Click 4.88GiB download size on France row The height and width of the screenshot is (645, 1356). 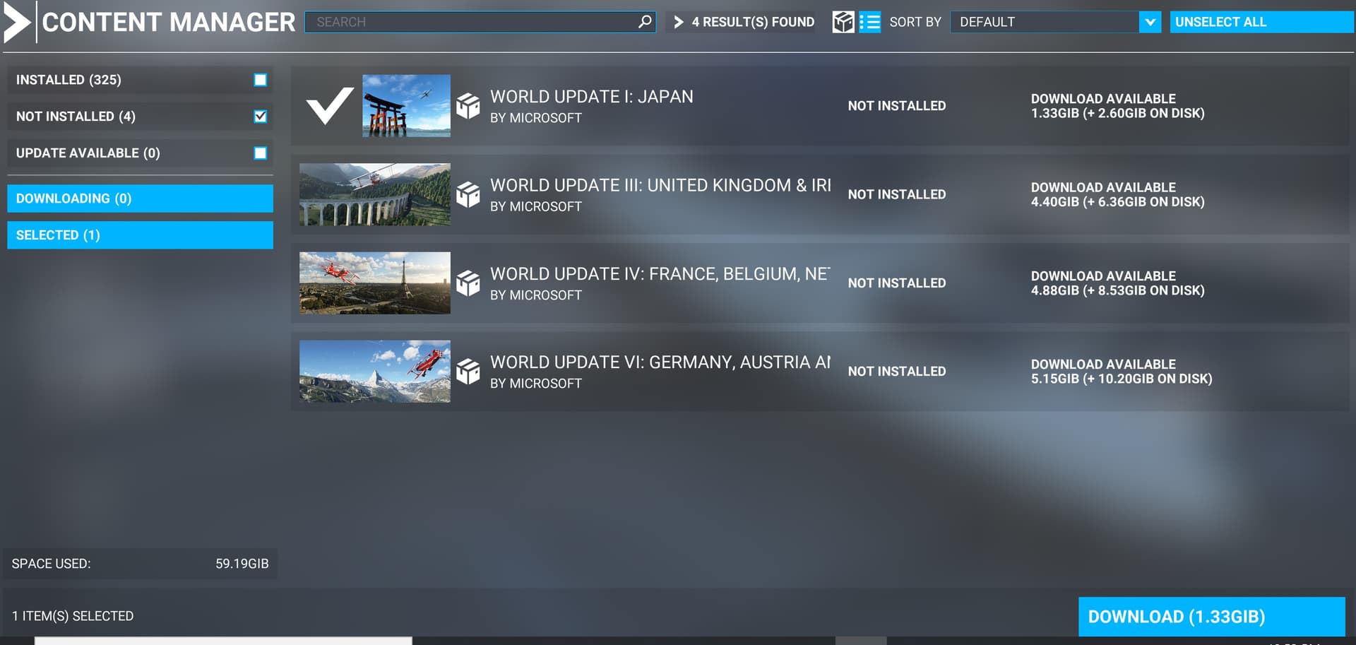1118,290
